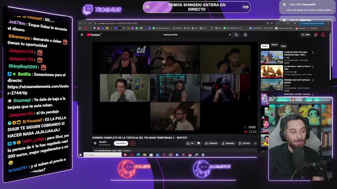Screen dimensions: 337x189
Task: Open the RiotZ97 channel name
Action: pyautogui.click(x=103, y=142)
